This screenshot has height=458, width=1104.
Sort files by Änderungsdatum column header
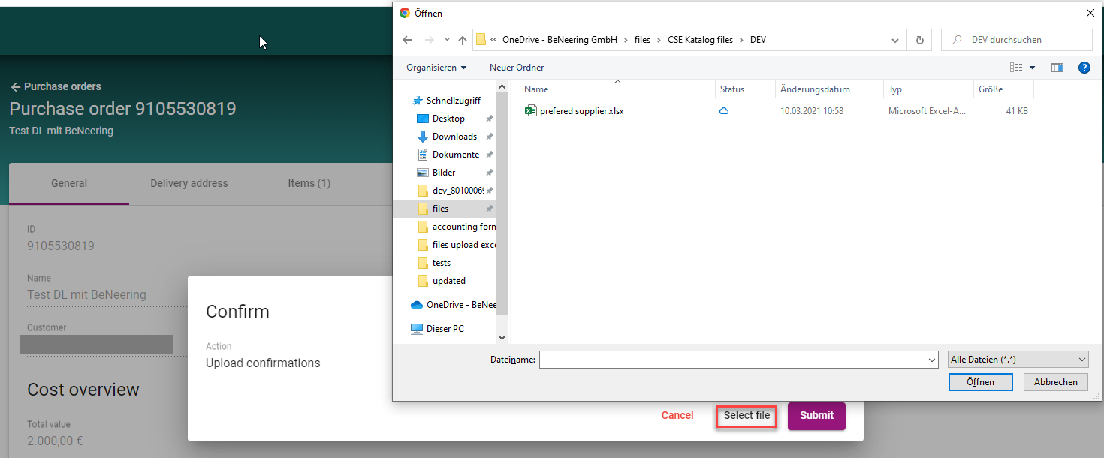pyautogui.click(x=815, y=89)
